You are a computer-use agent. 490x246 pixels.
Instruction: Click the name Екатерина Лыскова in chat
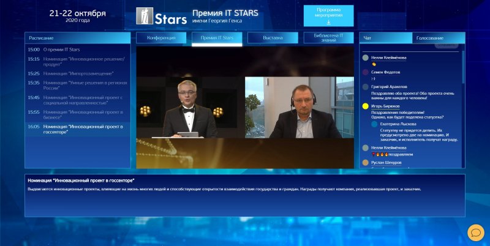pos(398,124)
